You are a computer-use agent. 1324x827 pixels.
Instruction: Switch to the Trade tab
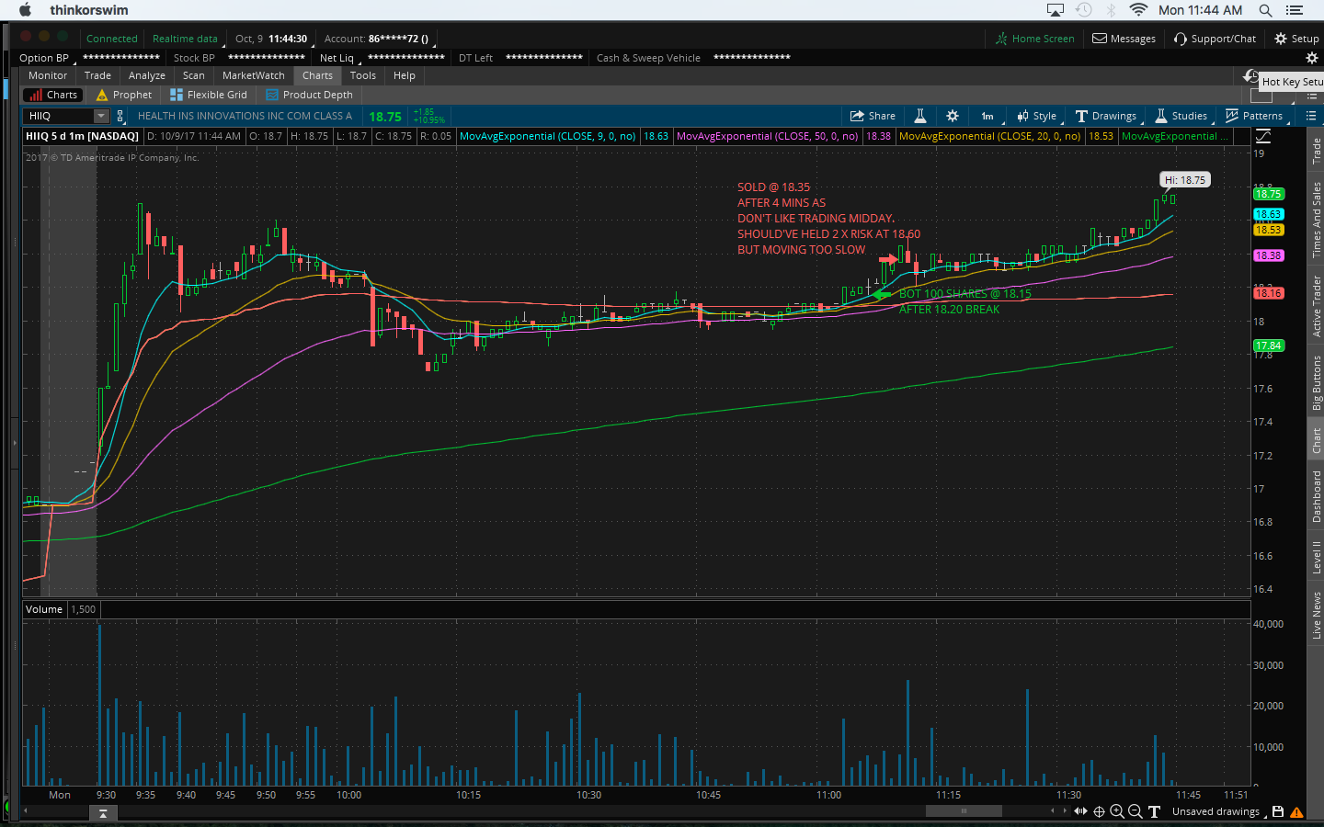point(97,75)
